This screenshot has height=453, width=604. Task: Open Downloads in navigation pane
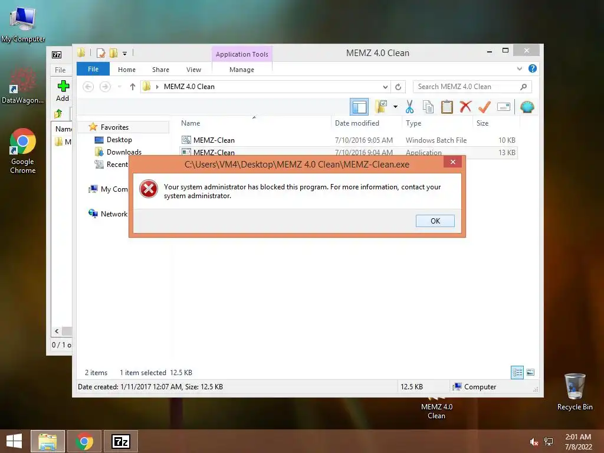pos(124,152)
